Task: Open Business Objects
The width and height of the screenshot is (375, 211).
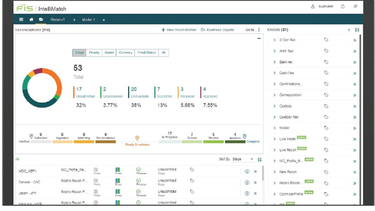Action: tap(217, 30)
